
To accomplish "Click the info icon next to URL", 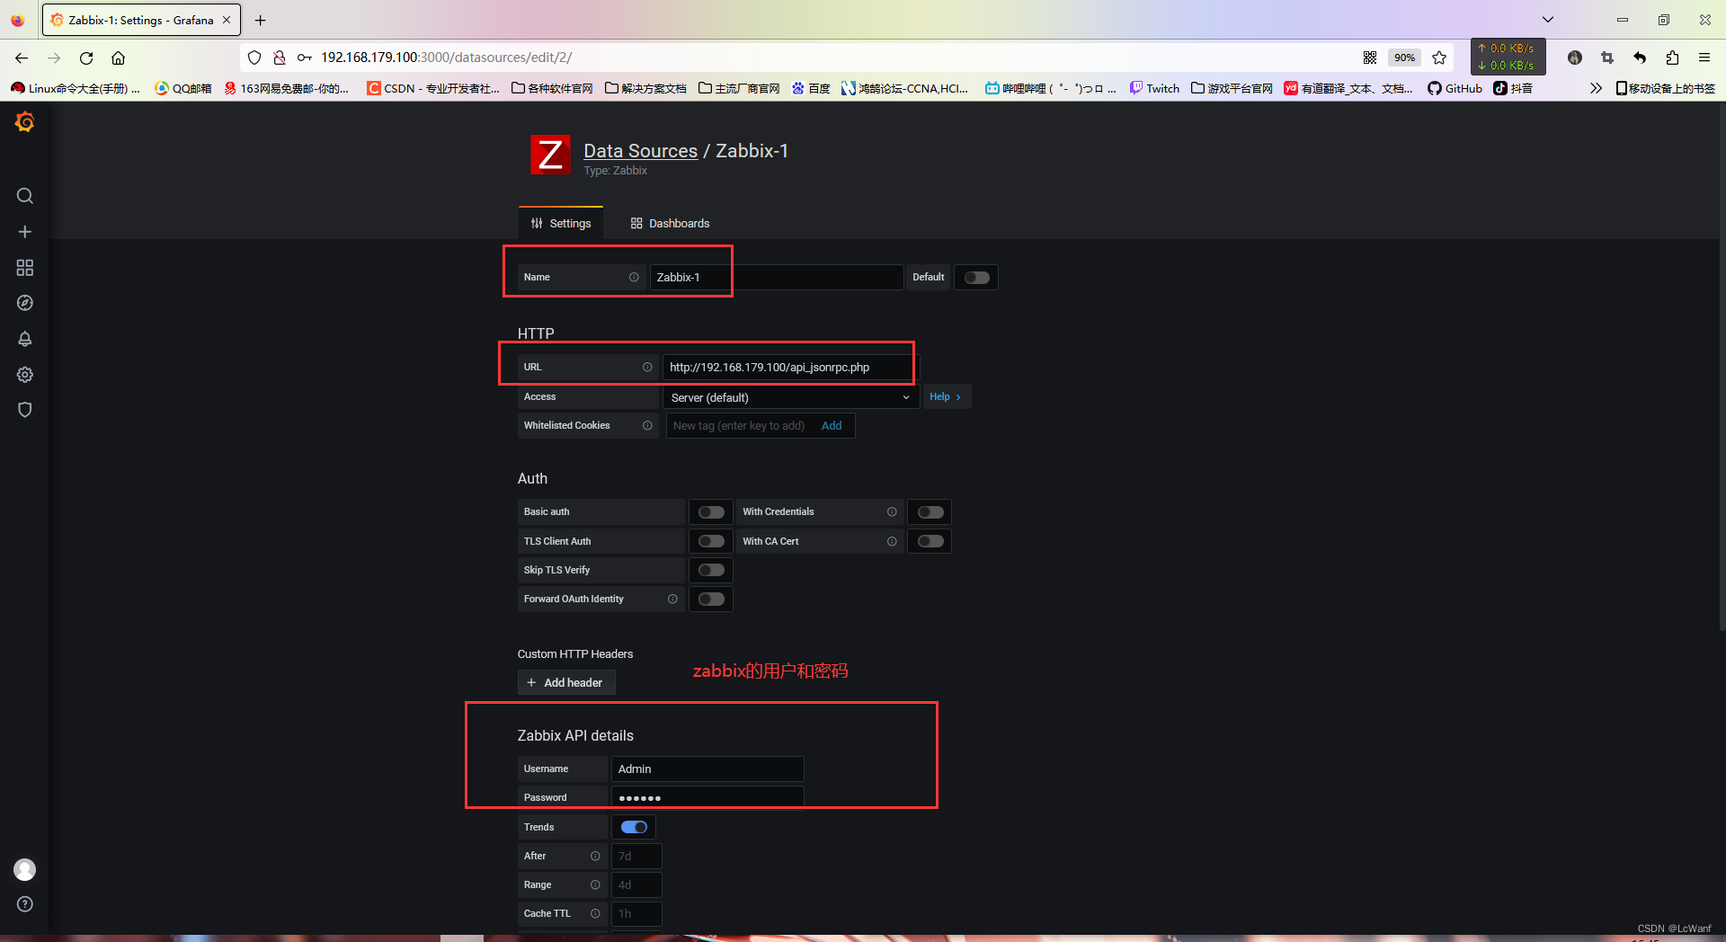I will [647, 367].
